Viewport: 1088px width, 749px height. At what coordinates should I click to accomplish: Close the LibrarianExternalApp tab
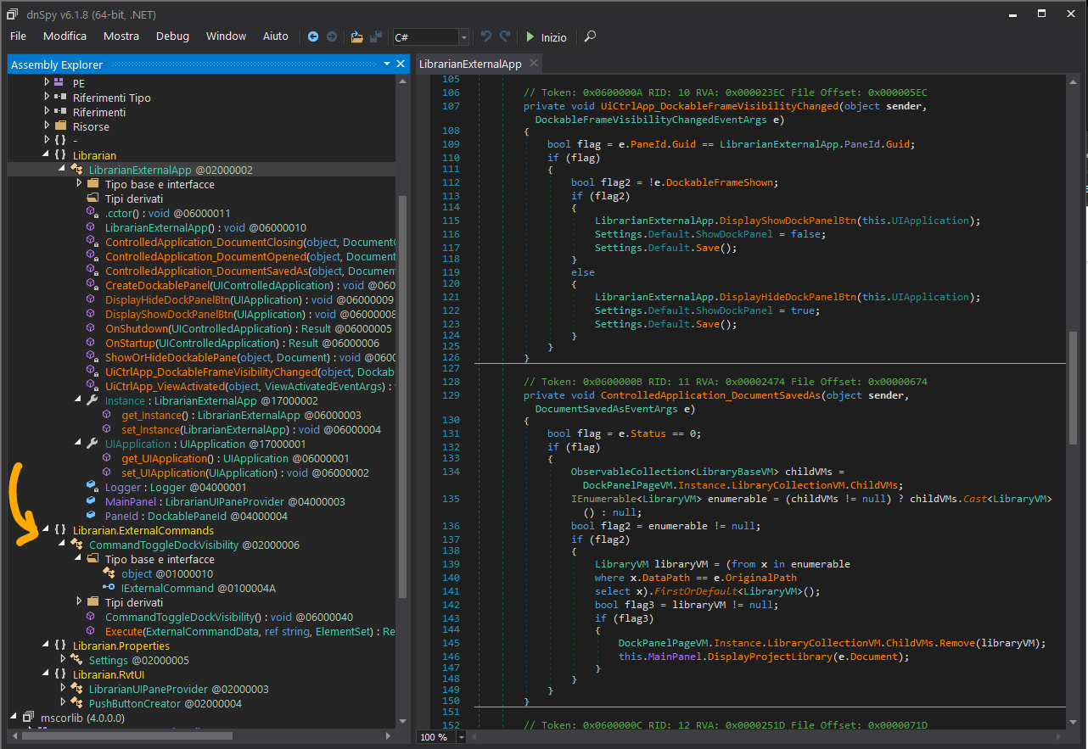pos(534,64)
